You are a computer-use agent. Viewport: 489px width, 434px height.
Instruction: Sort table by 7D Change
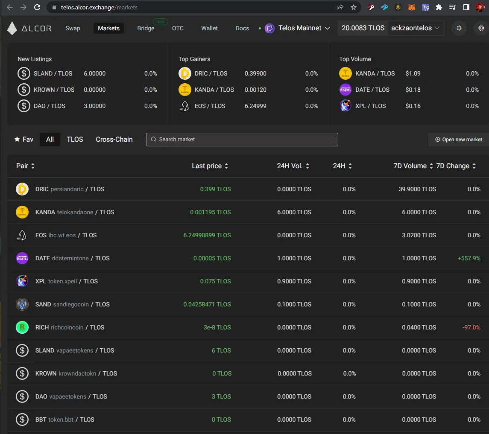(x=456, y=166)
